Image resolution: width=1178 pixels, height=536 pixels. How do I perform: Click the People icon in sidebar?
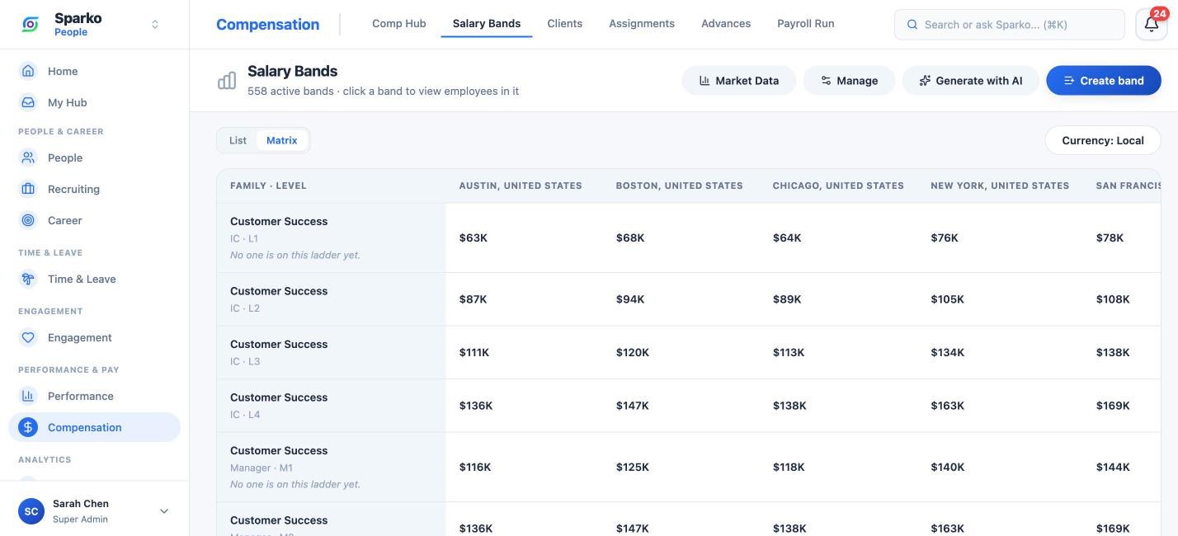click(28, 158)
